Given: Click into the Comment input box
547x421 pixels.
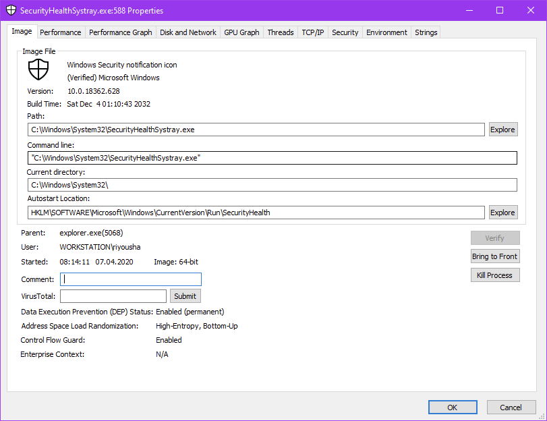Looking at the screenshot, I should [x=131, y=279].
